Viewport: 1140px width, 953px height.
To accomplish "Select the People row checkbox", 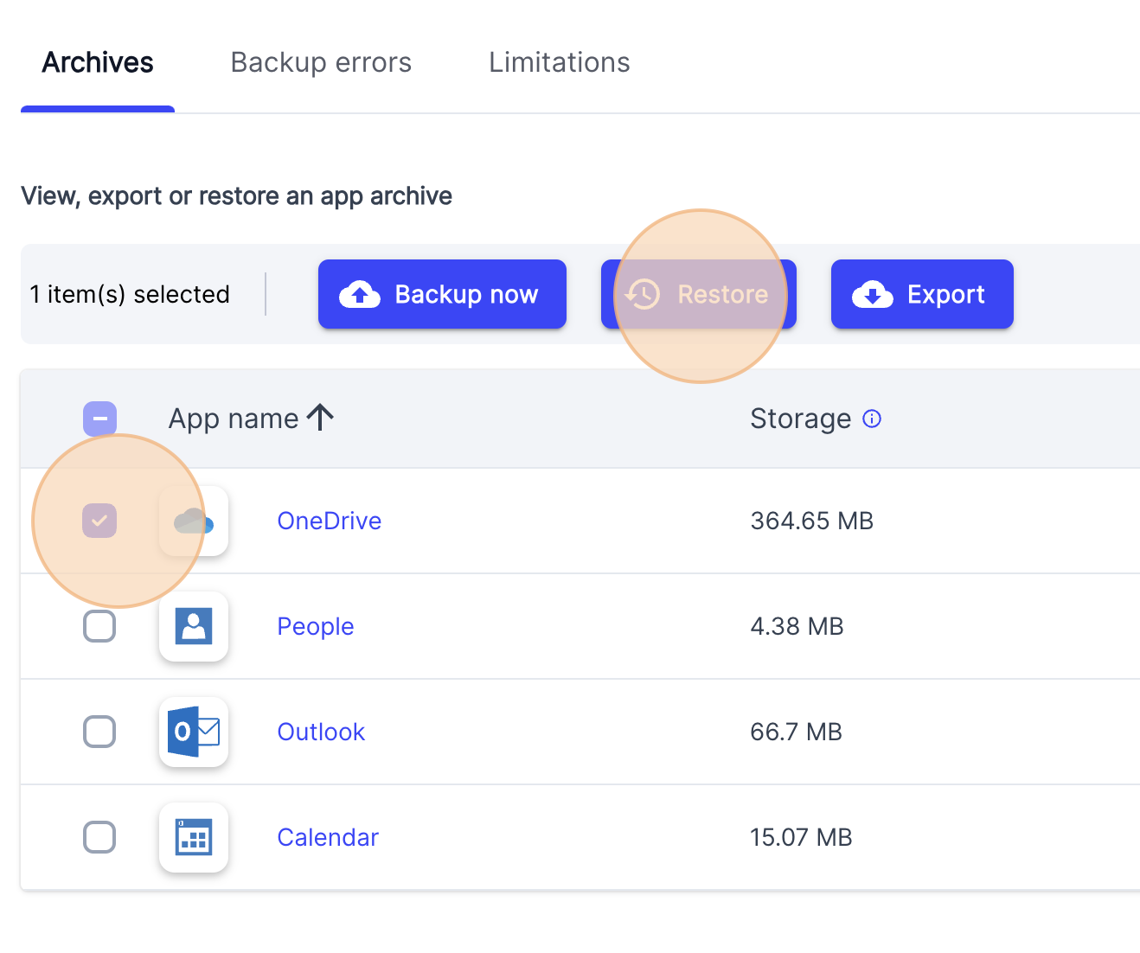I will coord(99,626).
